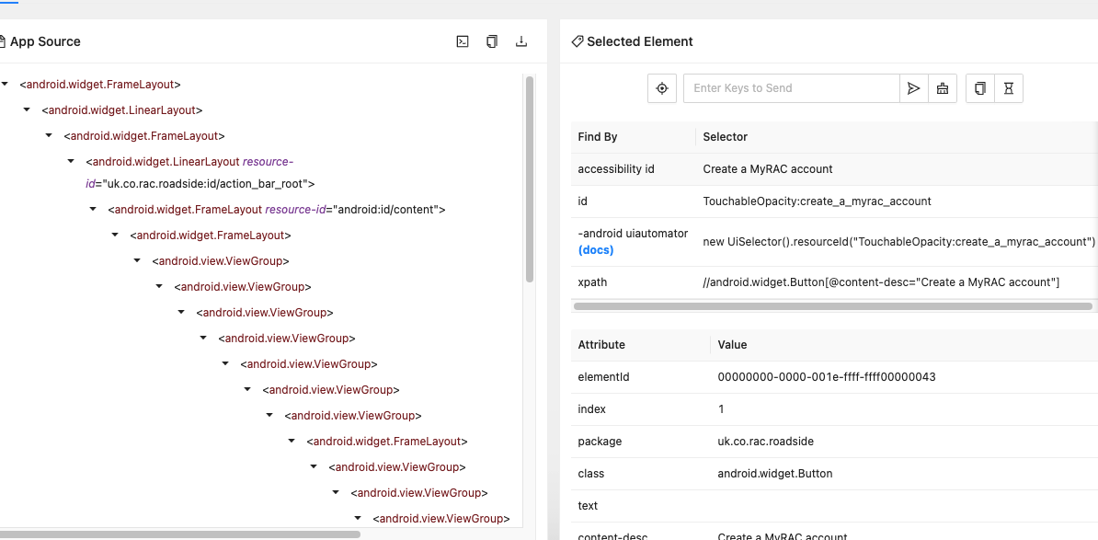This screenshot has height=540, width=1098.
Task: Click the //android.widget.Button xpath selector value
Action: 881,282
